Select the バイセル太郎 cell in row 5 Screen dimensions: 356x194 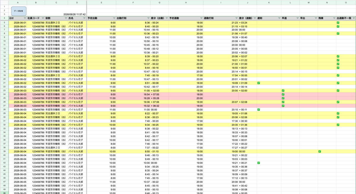77,23
